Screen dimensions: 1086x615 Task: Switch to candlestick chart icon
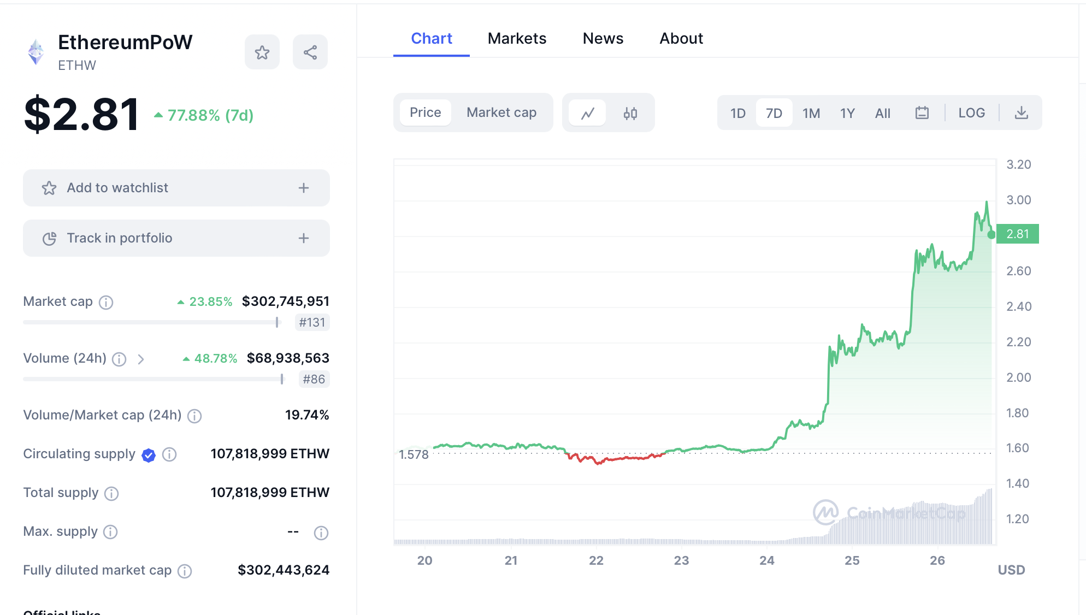pos(630,113)
